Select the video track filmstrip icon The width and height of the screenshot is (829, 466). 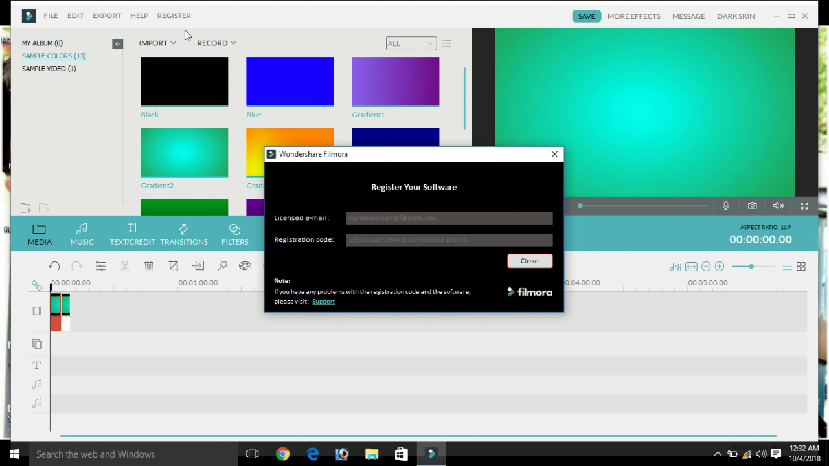(37, 311)
